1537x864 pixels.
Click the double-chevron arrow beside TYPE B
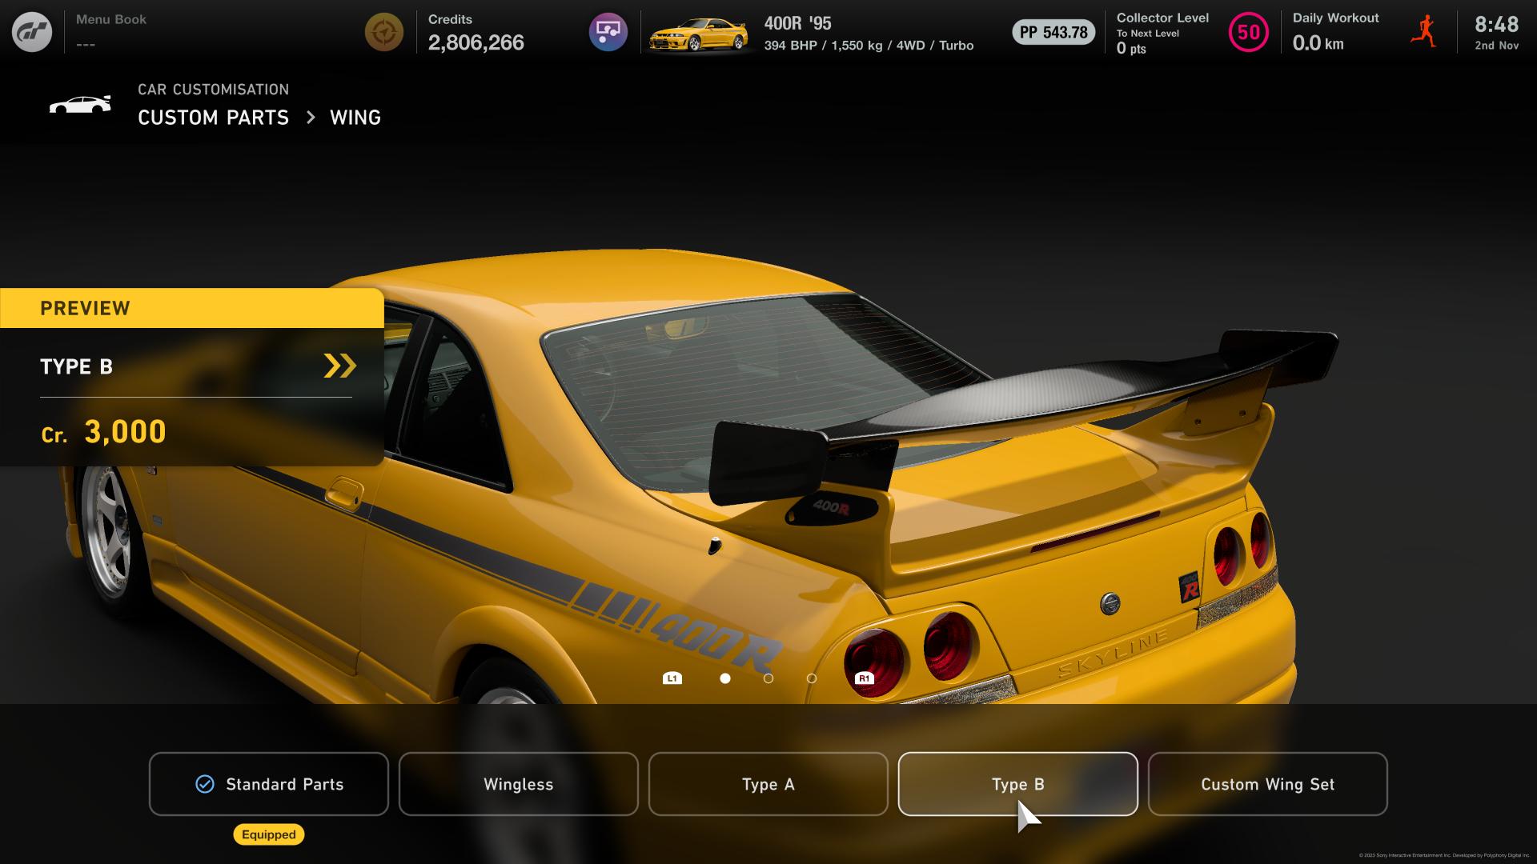[x=340, y=366]
